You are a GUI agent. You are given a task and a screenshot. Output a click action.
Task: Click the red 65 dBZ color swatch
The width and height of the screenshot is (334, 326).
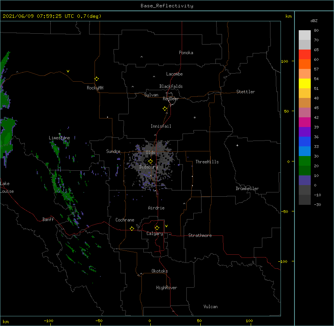tap(305, 55)
